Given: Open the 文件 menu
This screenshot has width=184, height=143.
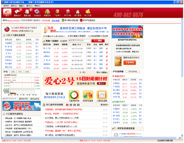Looking at the screenshot, I should 6,6.
